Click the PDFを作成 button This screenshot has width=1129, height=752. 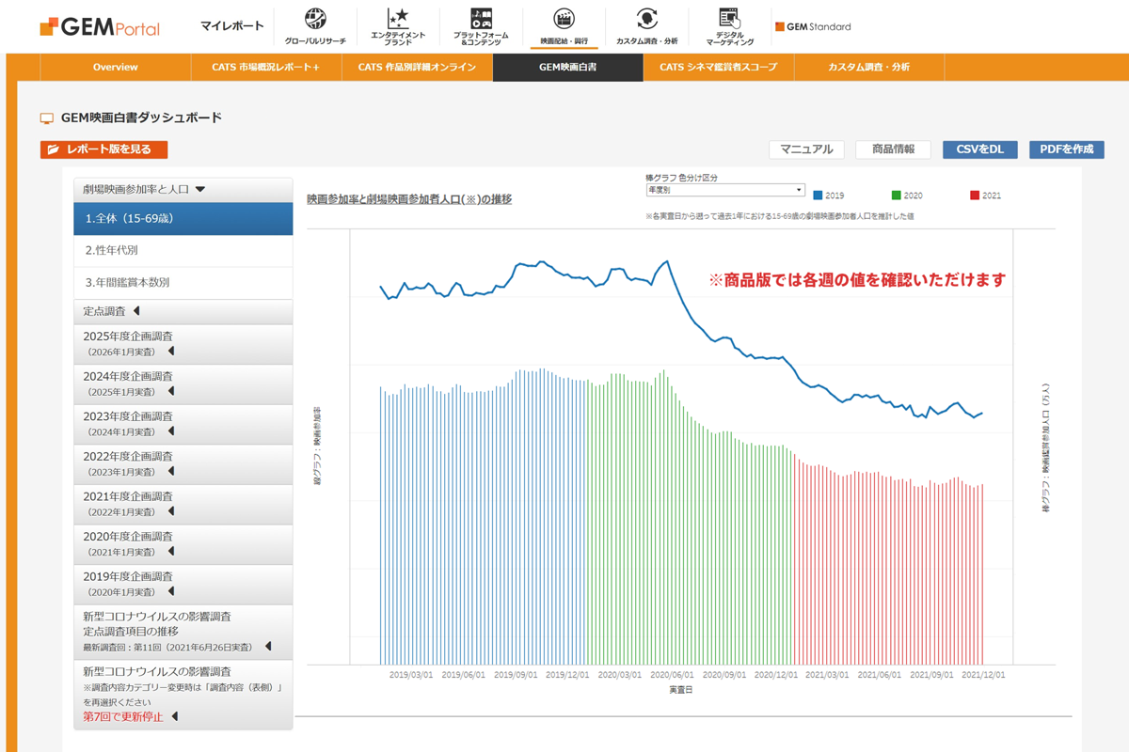click(1066, 149)
